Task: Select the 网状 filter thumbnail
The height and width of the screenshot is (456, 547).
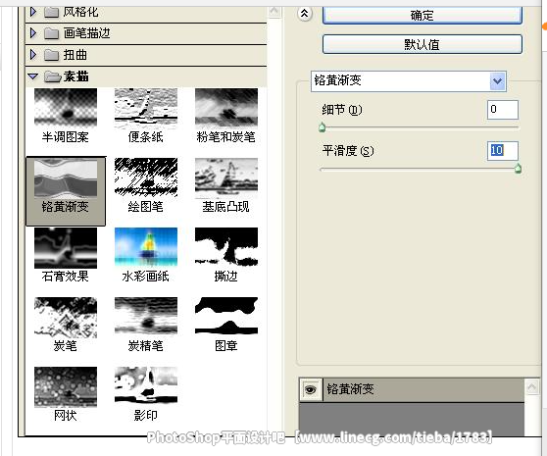Action: point(66,386)
